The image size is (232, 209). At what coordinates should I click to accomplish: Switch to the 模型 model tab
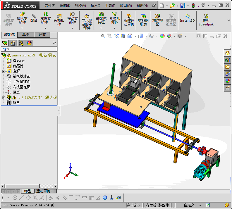pyautogui.click(x=28, y=191)
